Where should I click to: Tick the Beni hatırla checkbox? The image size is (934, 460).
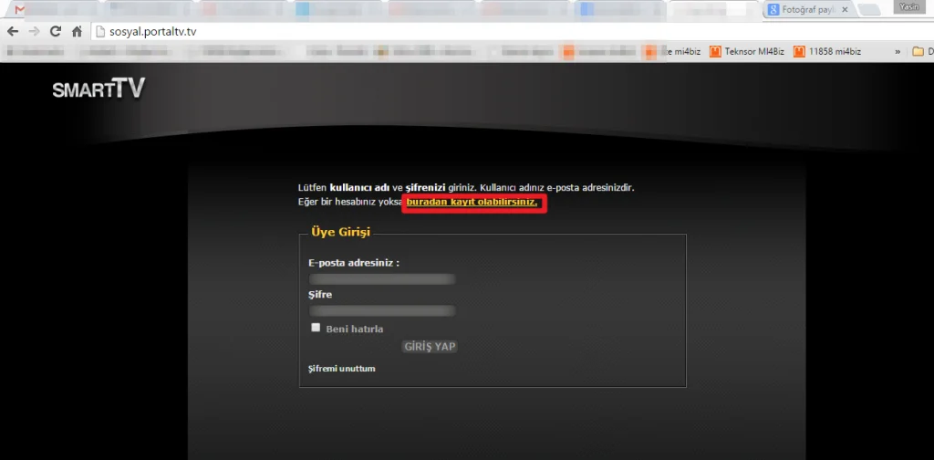(x=316, y=327)
